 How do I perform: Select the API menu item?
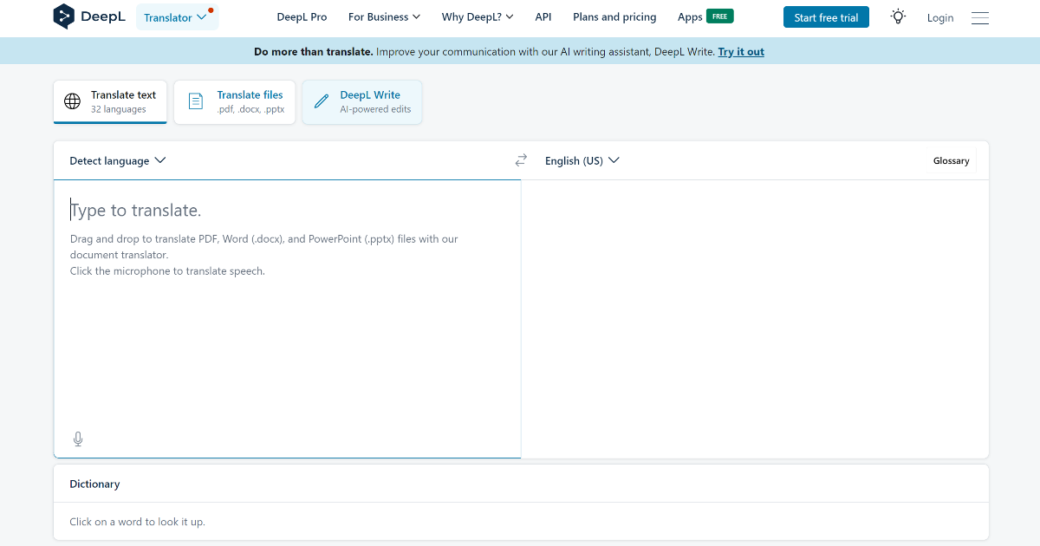click(x=543, y=16)
